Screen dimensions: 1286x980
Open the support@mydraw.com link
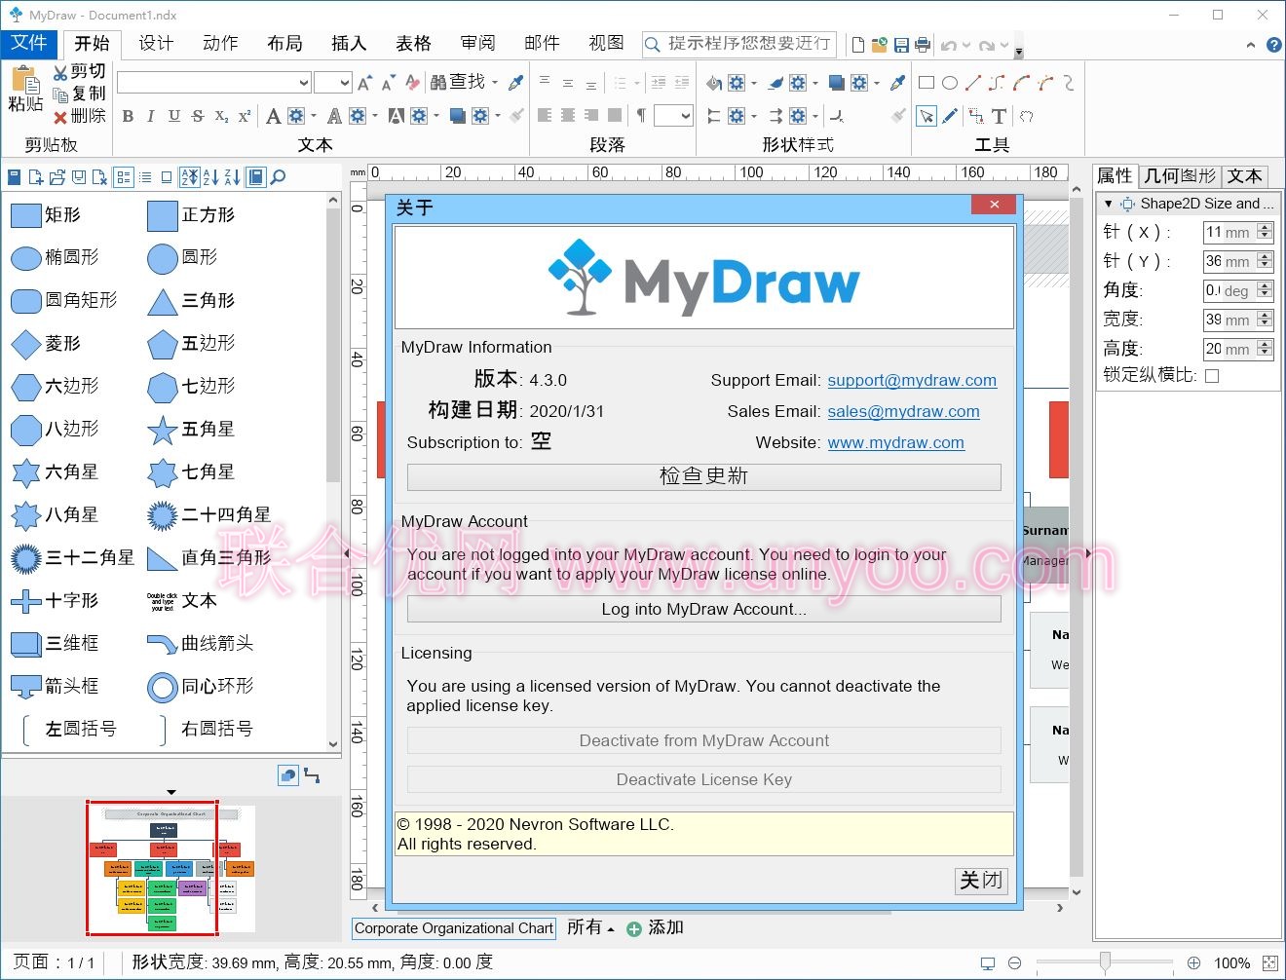point(912,380)
